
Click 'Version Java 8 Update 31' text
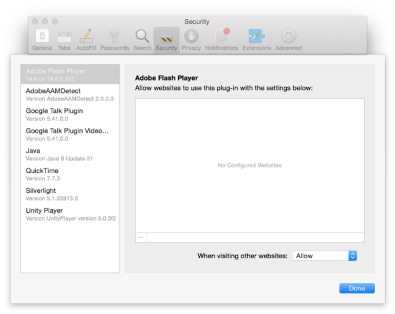[59, 158]
